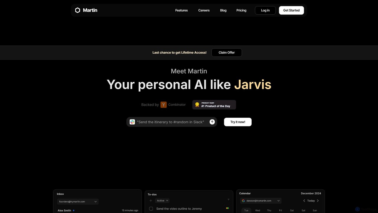378x213 pixels.
Task: Go to the Careers page
Action: click(x=204, y=10)
